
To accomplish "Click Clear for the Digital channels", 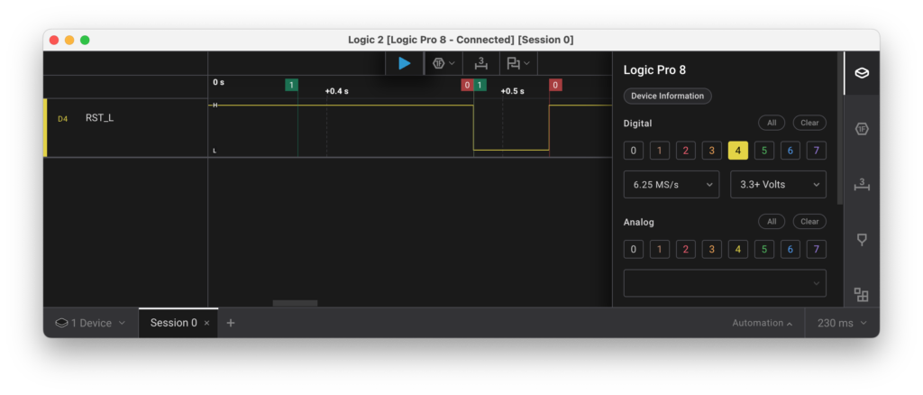I will pyautogui.click(x=809, y=123).
